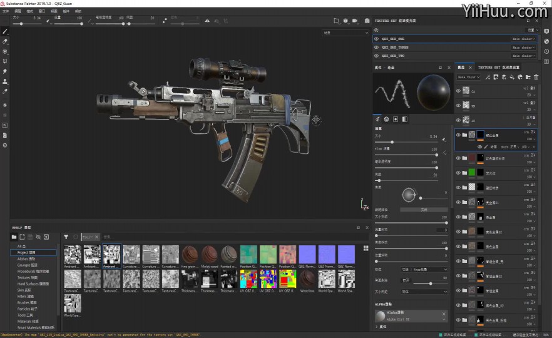Select Brushes category in shelf

[27, 303]
